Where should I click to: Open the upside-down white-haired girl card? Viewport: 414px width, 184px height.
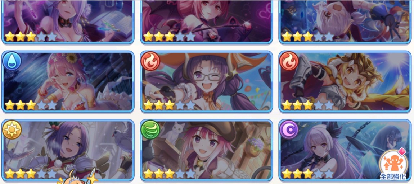(x=345, y=22)
